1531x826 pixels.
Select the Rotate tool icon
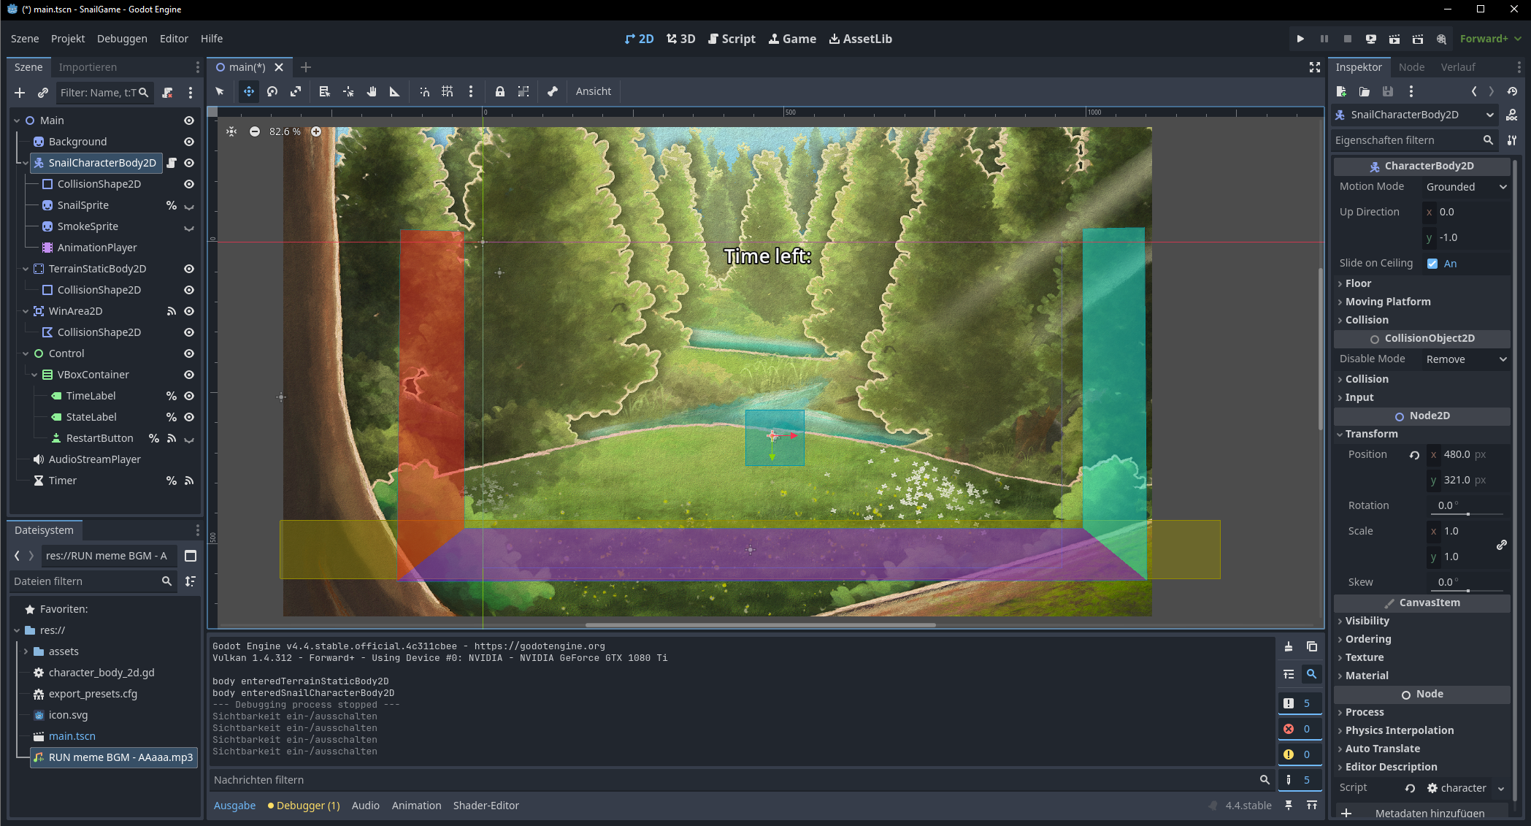[272, 91]
